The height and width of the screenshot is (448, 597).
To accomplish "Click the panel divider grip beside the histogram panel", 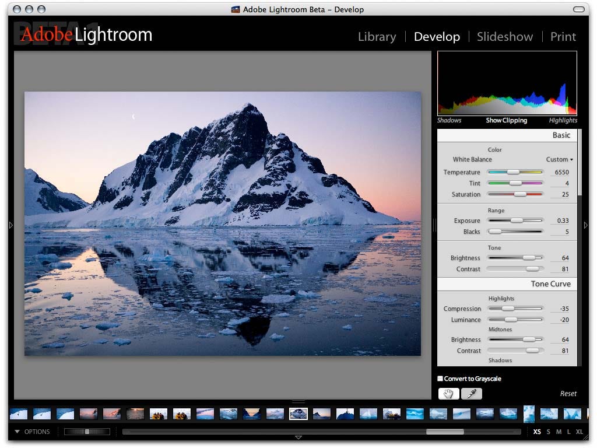I will point(434,225).
